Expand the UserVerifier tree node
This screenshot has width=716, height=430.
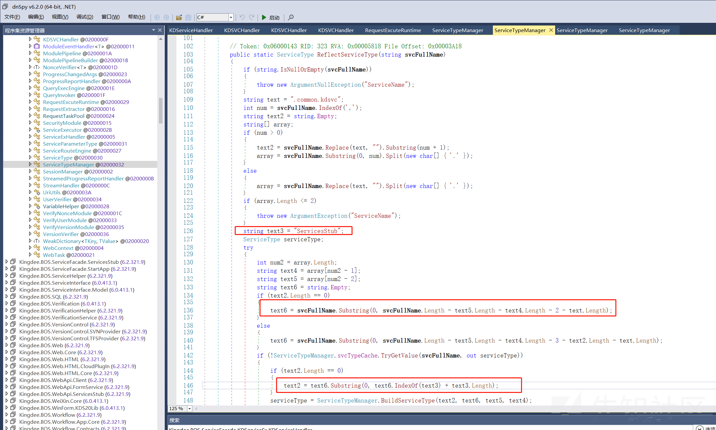(30, 199)
